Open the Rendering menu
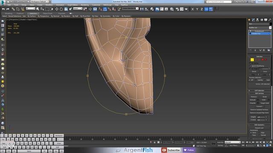 [x=85, y=5]
